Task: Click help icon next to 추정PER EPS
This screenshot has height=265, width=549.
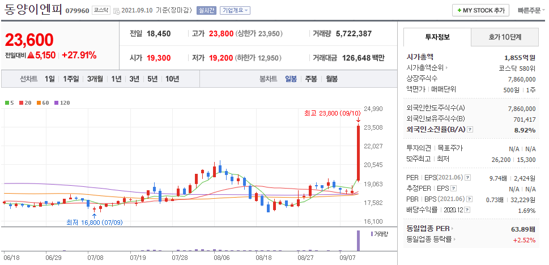Action: 453,189
